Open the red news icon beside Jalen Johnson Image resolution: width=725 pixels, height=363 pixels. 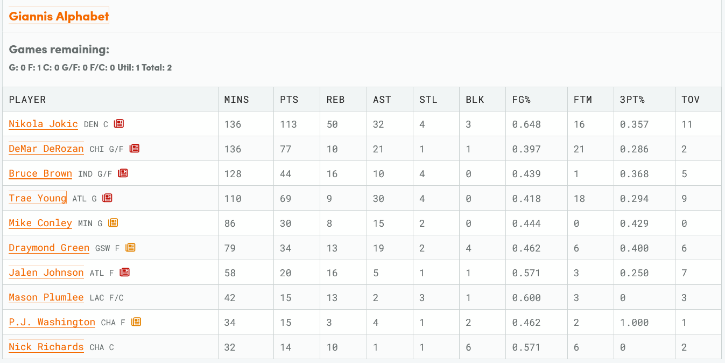tap(125, 273)
